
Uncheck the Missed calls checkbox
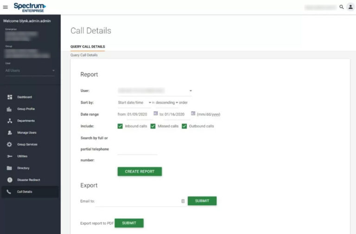tap(153, 126)
